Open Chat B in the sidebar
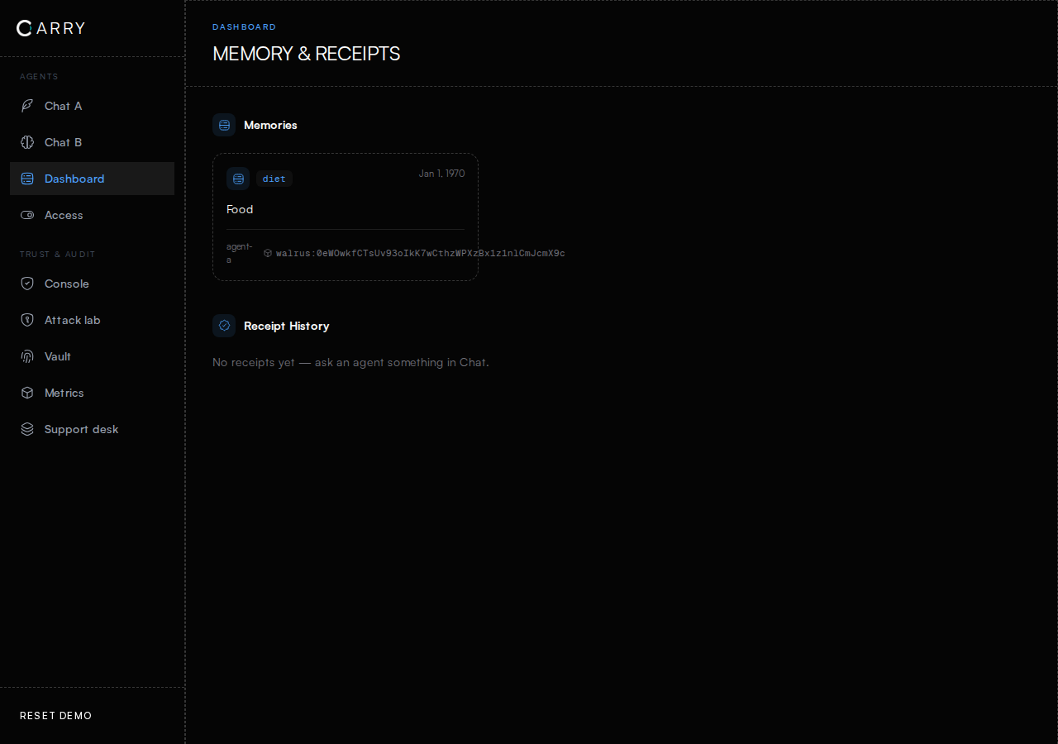The height and width of the screenshot is (744, 1058). [x=92, y=142]
